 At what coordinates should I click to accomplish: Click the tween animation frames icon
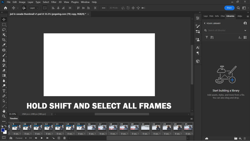pos(53,138)
